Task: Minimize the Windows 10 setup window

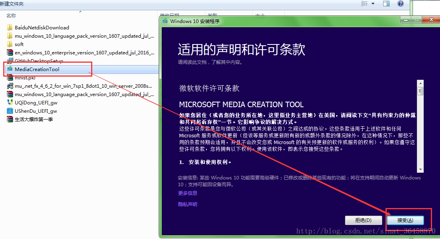Action: coord(406,19)
